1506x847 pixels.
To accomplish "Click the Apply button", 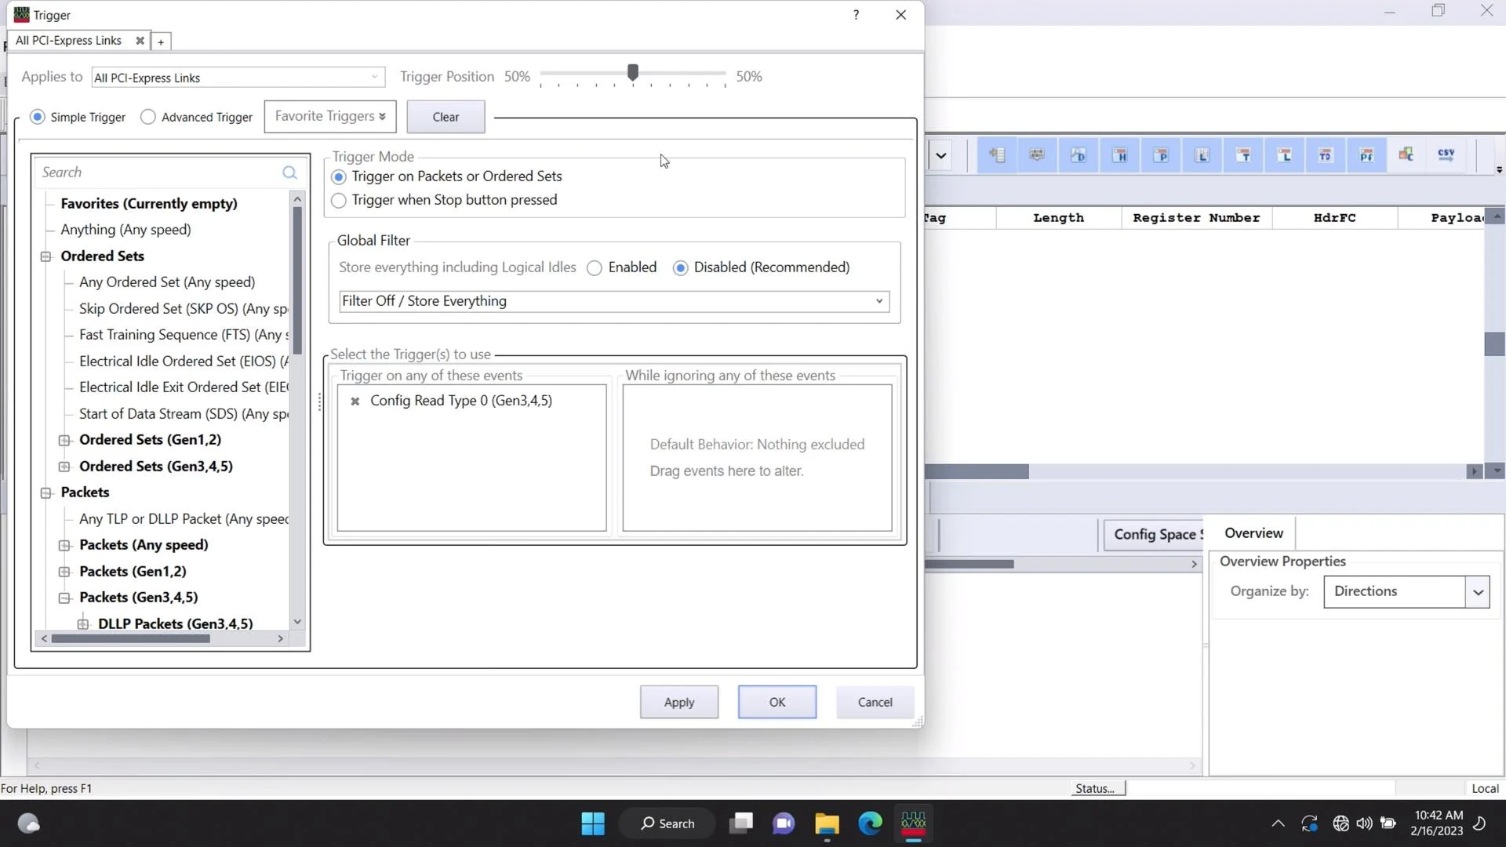I will point(678,703).
